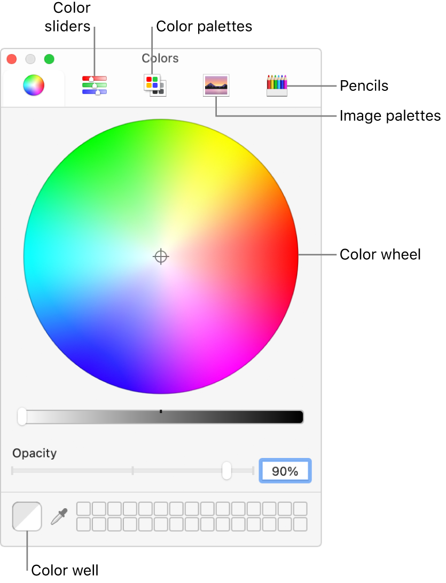This screenshot has width=446, height=583.
Task: Click the first empty saved-color swatch
Action: tap(83, 509)
